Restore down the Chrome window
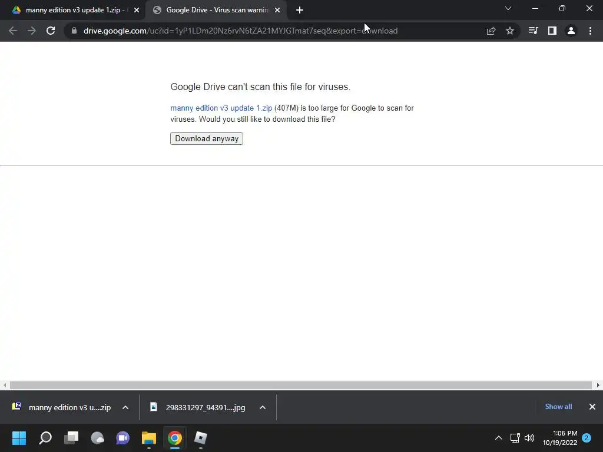This screenshot has width=603, height=452. click(562, 8)
